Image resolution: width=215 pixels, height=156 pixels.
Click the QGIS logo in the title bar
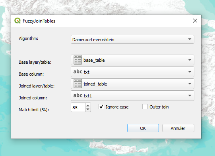click(x=17, y=21)
